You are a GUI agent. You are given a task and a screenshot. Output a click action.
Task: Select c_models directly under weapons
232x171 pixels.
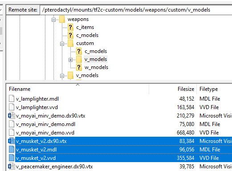[87, 35]
